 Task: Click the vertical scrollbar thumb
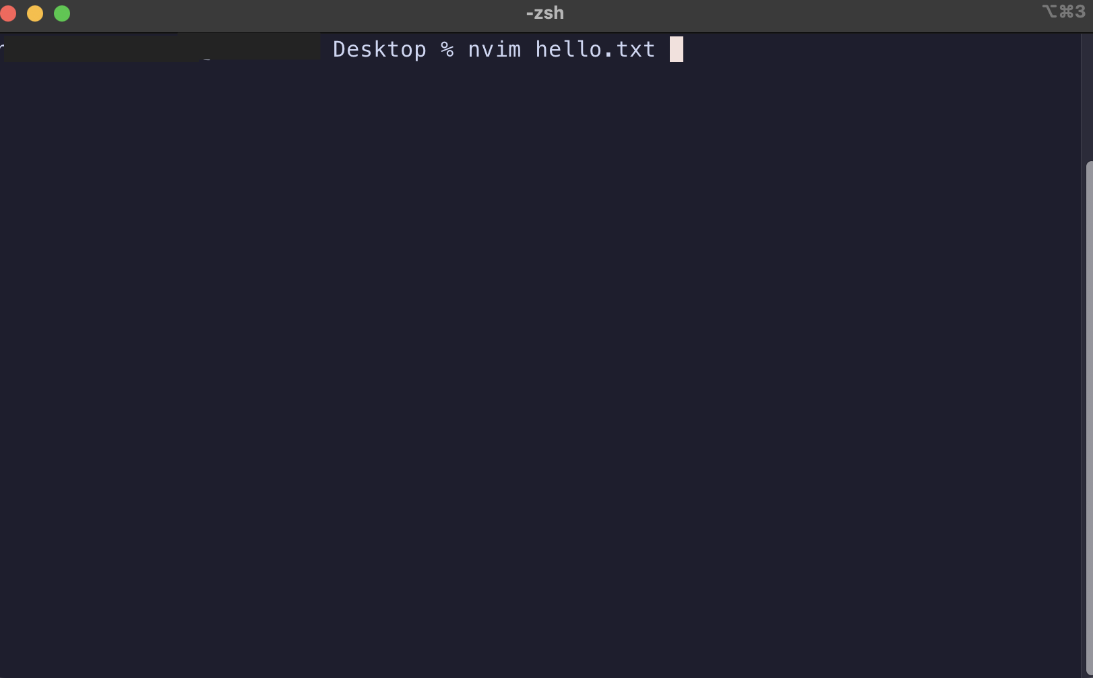tap(1089, 418)
